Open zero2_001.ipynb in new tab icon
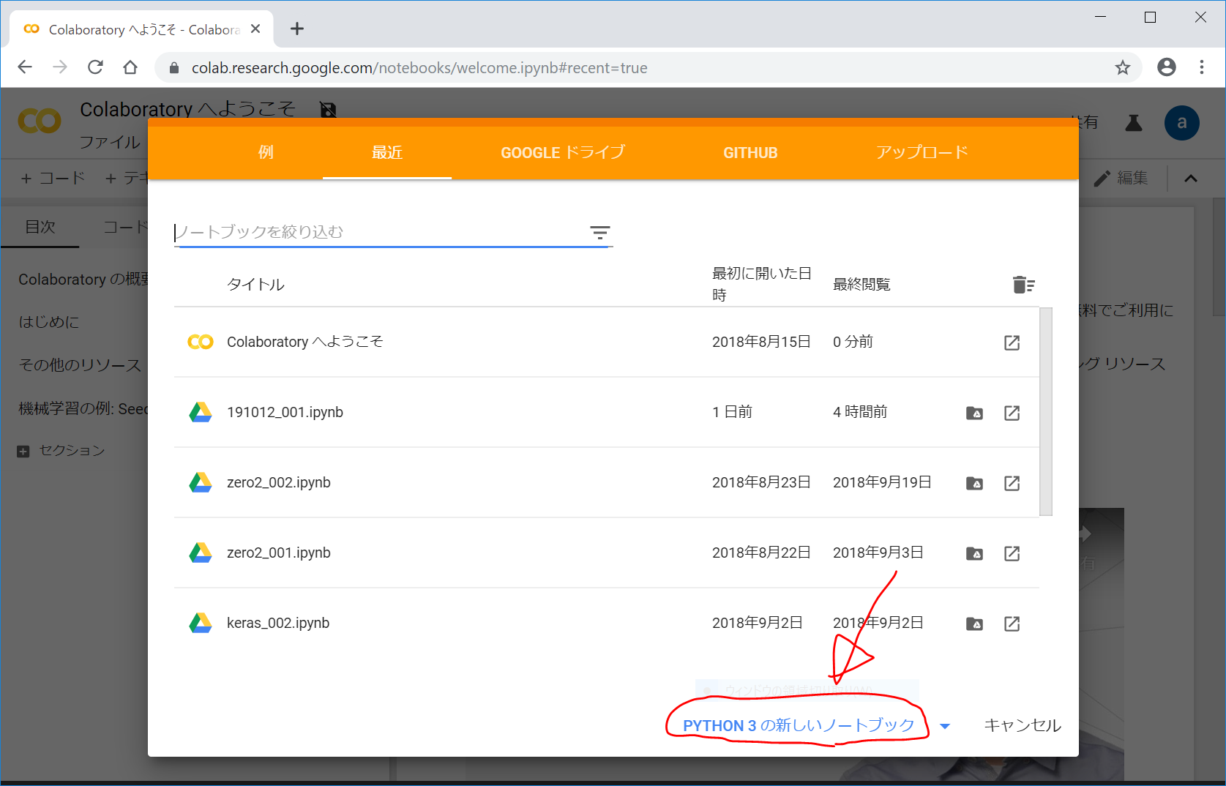This screenshot has height=786, width=1226. coord(1012,553)
